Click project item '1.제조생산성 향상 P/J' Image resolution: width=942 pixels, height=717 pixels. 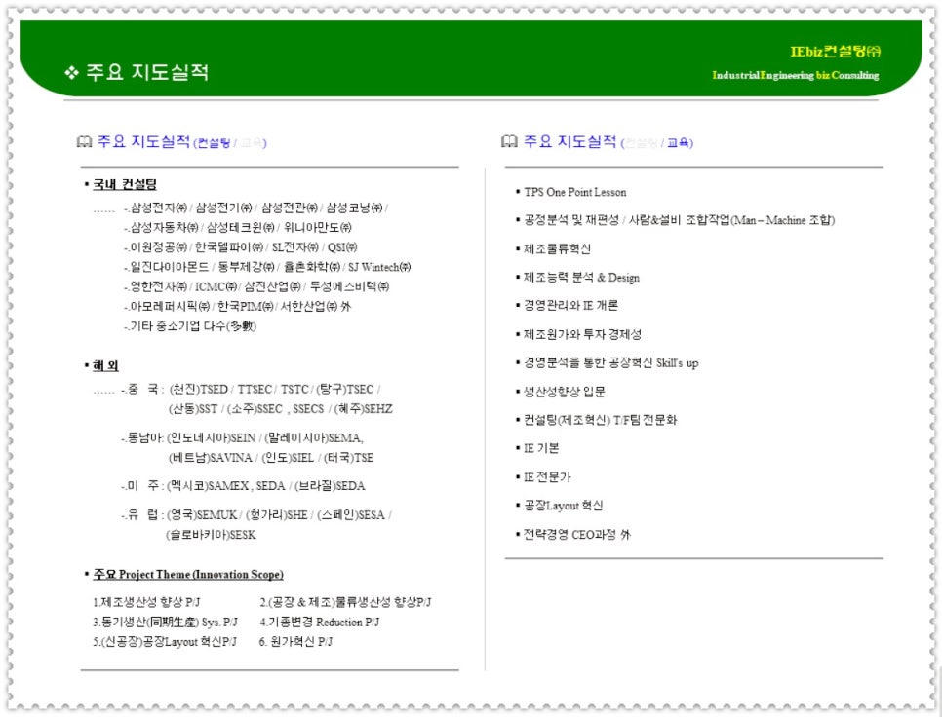click(146, 602)
